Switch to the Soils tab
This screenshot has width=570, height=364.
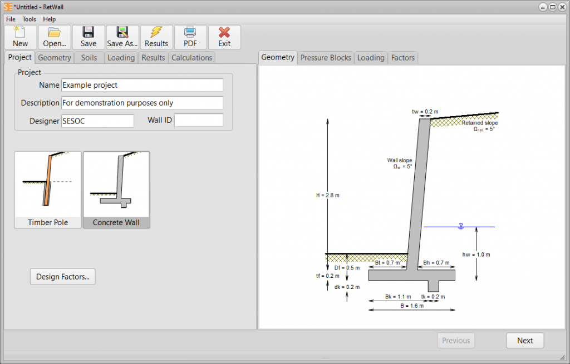click(x=89, y=58)
